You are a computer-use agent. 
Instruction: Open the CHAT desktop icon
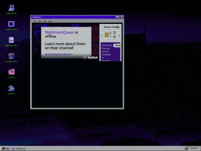(x=12, y=74)
